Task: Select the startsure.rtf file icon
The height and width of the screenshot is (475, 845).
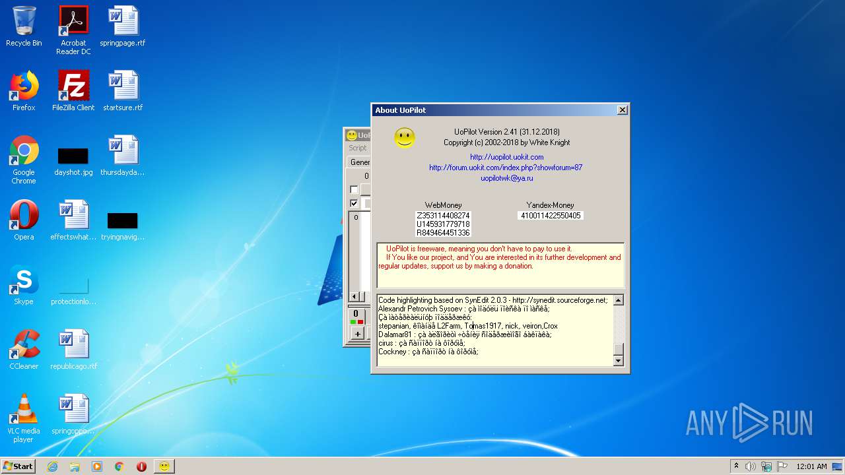Action: click(123, 91)
